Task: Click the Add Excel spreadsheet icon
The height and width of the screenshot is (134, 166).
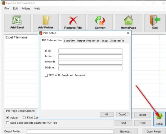Action: point(17,20)
